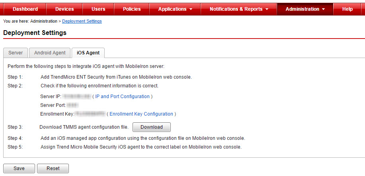Click the blurred Enrollment Key value
The width and height of the screenshot is (365, 176).
pyautogui.click(x=90, y=114)
